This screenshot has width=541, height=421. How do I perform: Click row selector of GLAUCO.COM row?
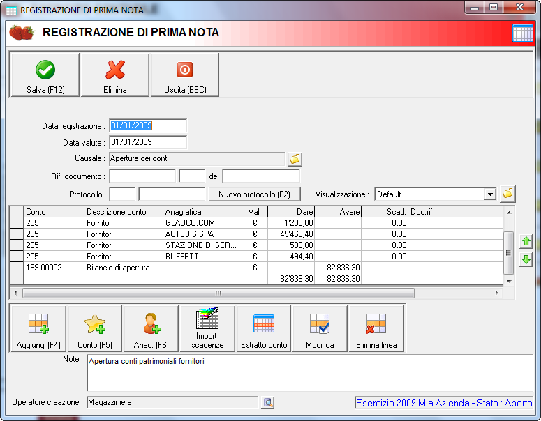click(x=16, y=223)
